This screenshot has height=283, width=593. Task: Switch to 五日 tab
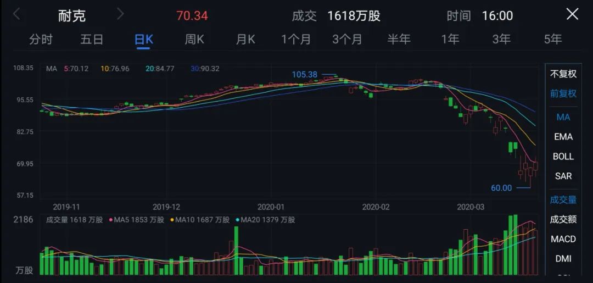(x=92, y=40)
